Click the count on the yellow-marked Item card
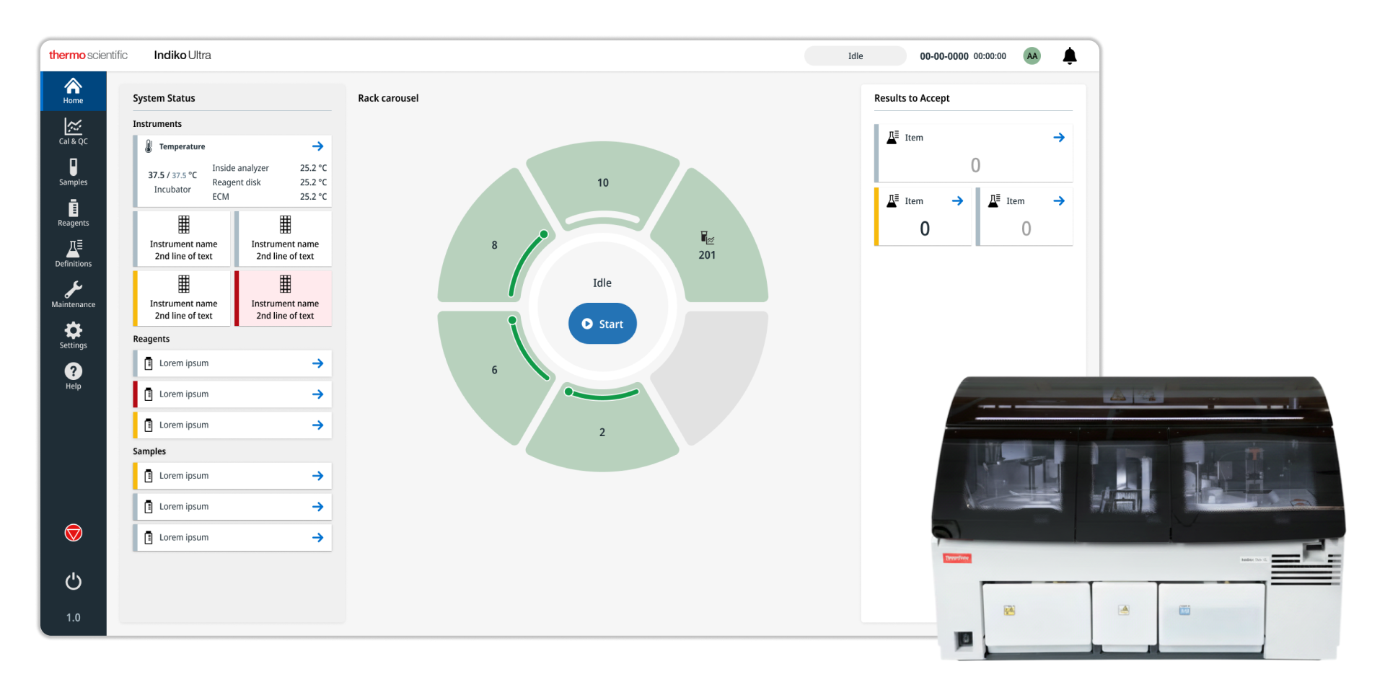The image size is (1385, 695). click(925, 229)
